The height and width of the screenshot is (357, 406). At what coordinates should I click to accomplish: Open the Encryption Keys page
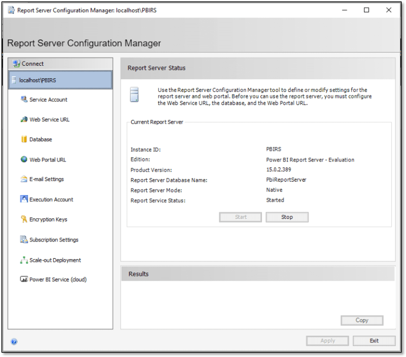pyautogui.click(x=48, y=220)
